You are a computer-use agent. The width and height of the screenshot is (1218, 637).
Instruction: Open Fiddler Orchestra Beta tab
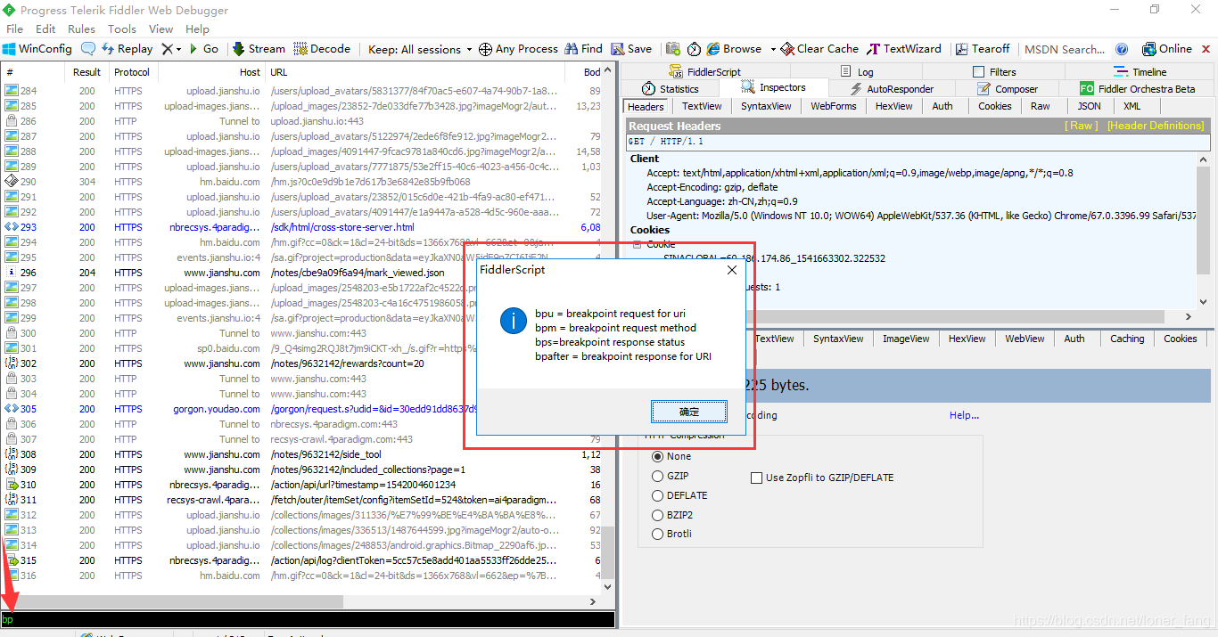tap(1138, 88)
